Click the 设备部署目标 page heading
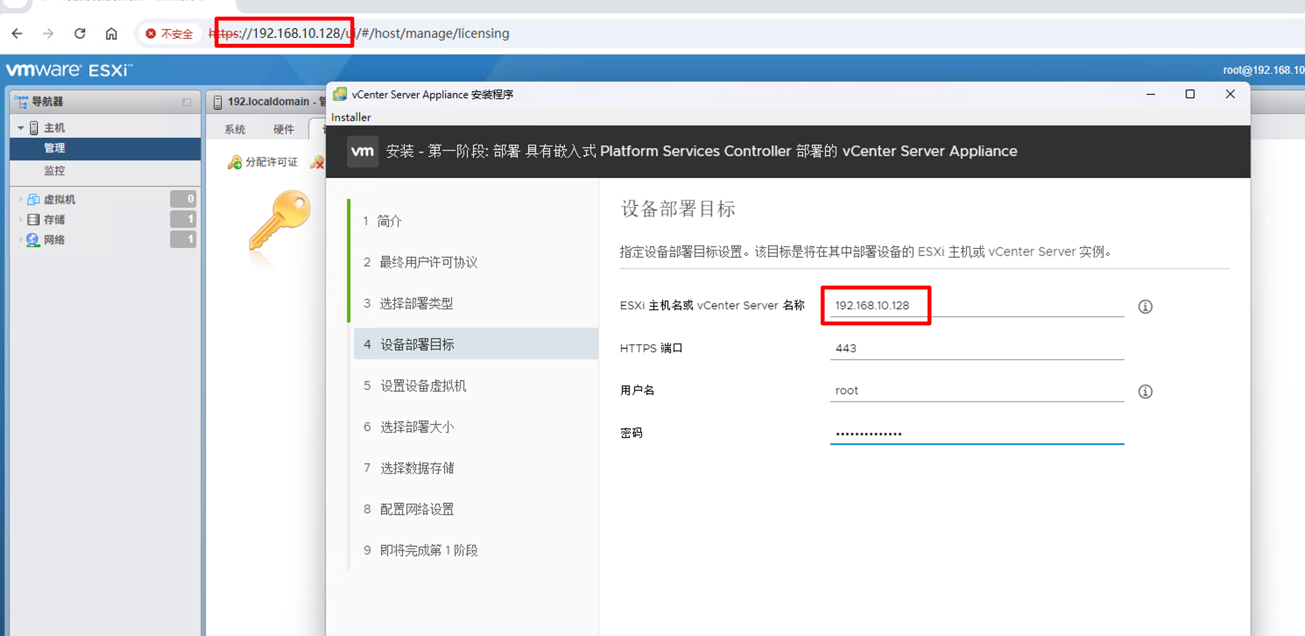 coord(678,209)
